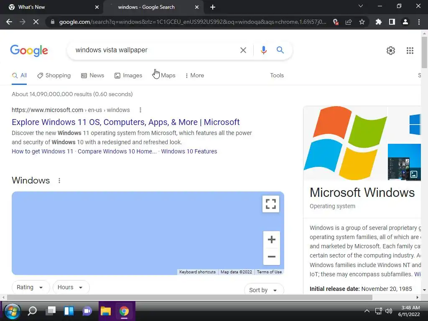Click the horizontal scrollbar
The height and width of the screenshot is (321, 428).
pos(189,297)
